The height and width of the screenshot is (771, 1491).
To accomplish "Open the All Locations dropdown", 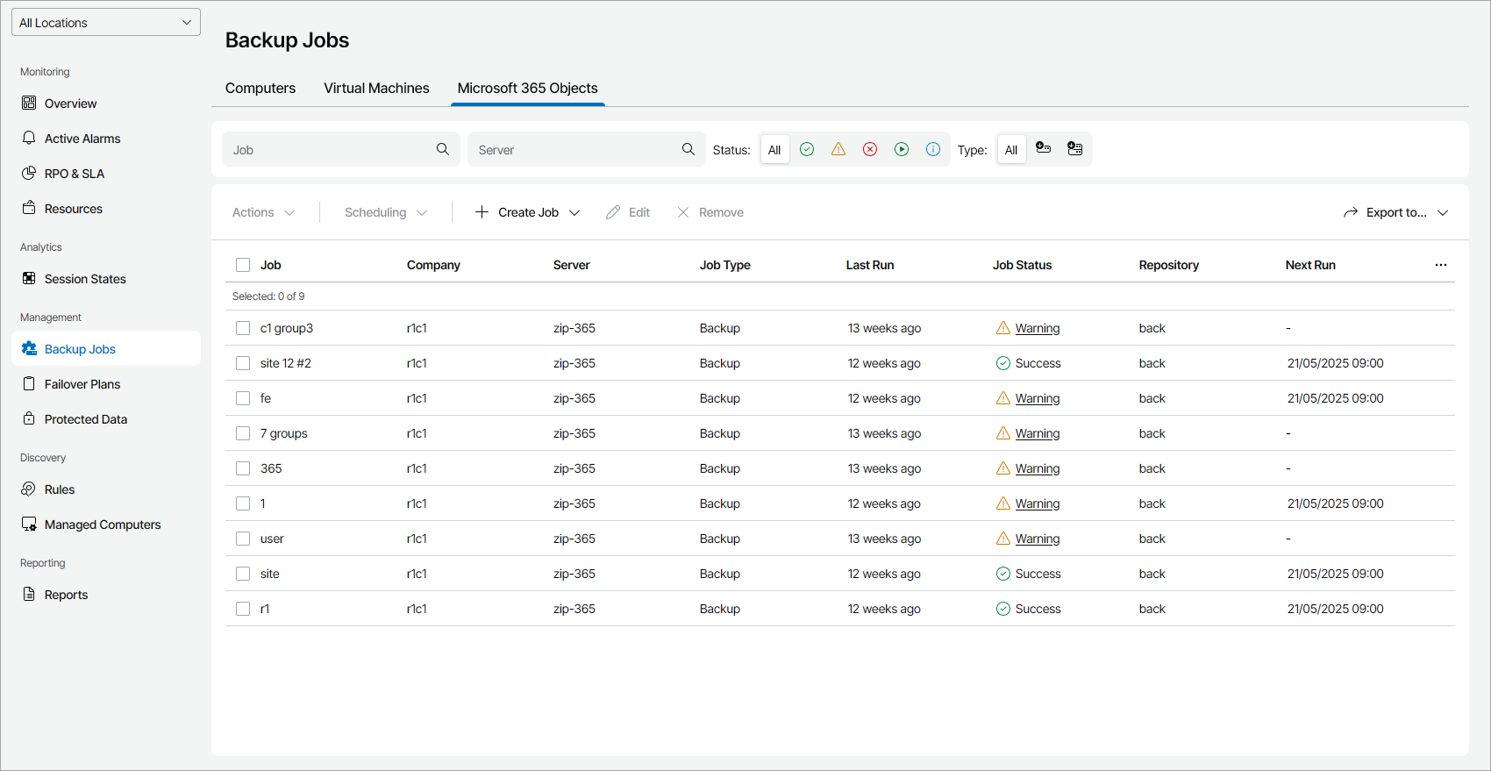I will point(106,23).
